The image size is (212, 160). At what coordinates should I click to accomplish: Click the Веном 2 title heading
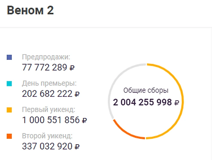click(30, 10)
